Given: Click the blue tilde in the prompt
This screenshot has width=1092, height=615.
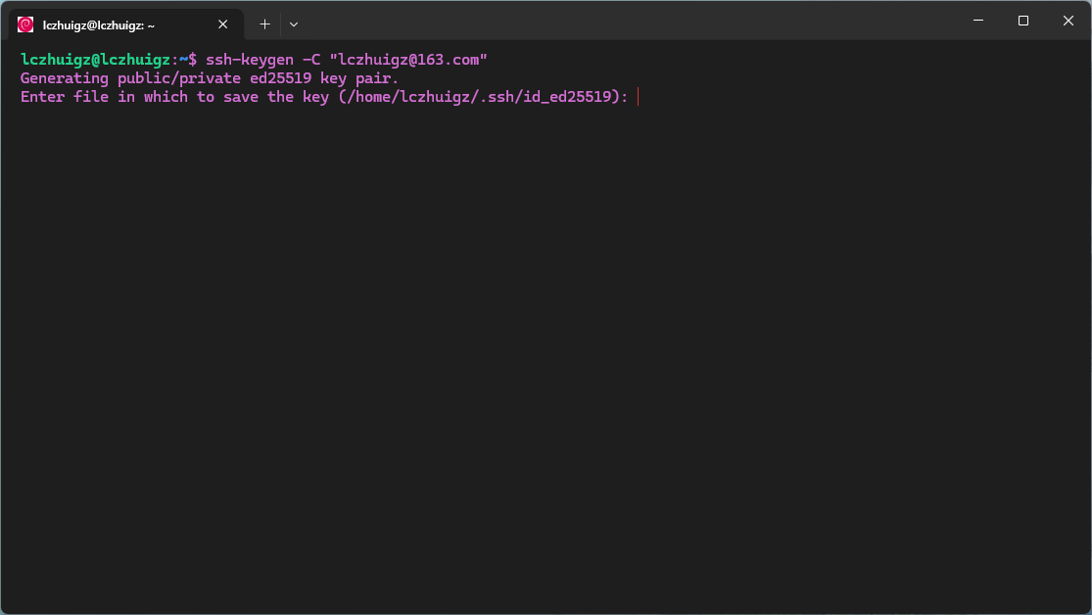Looking at the screenshot, I should tap(183, 60).
